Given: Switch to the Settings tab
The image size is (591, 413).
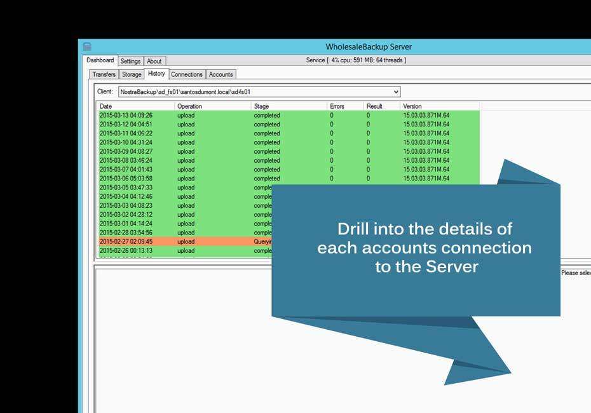Looking at the screenshot, I should [130, 61].
